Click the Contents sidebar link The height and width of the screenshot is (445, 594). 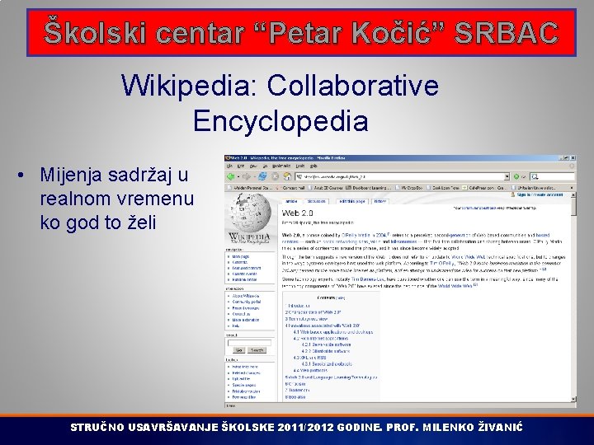click(x=240, y=262)
